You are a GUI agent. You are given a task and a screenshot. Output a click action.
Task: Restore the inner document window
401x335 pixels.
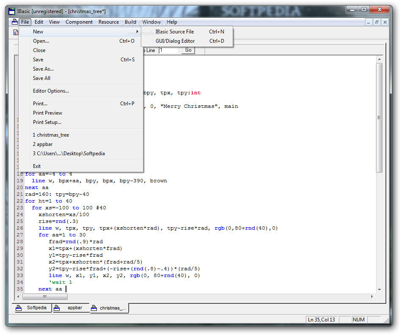[377, 22]
